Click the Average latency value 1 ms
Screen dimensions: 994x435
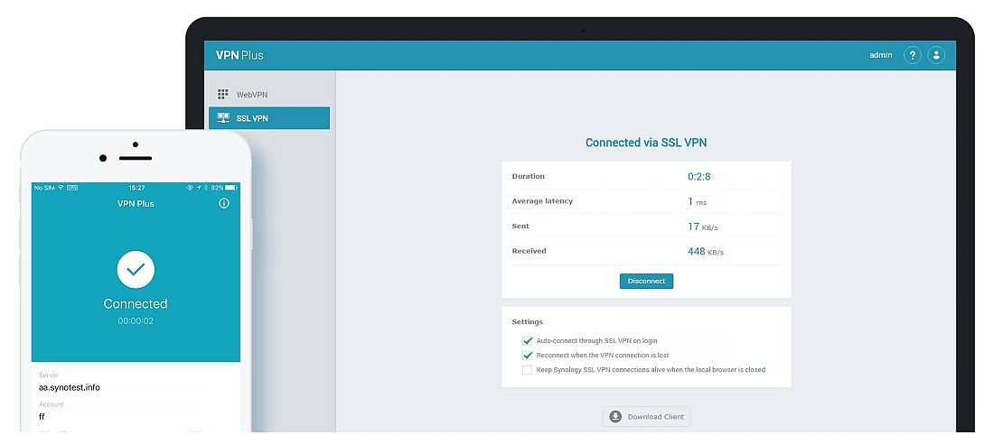click(x=697, y=201)
